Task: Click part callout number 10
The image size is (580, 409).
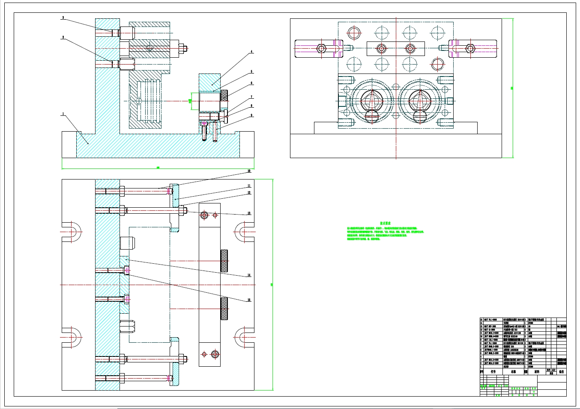Action: click(x=248, y=171)
